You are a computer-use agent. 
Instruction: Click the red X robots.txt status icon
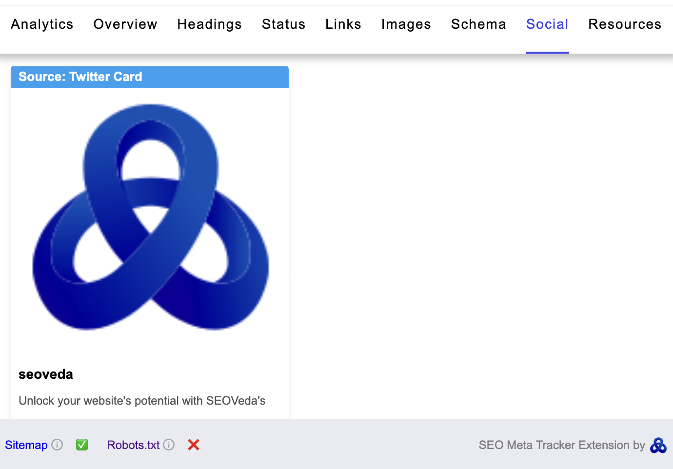[194, 445]
